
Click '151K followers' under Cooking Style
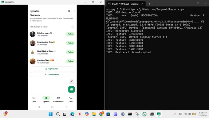click(43, 63)
